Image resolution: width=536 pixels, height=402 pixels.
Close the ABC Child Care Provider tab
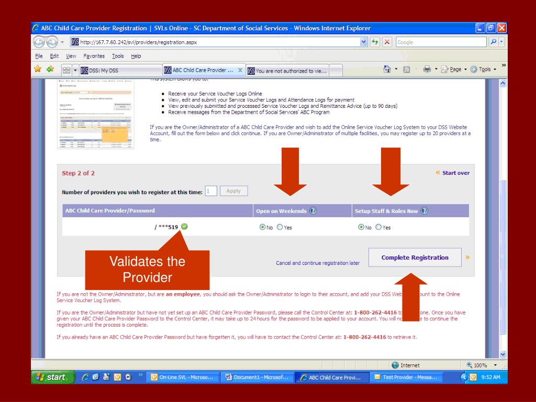[240, 70]
